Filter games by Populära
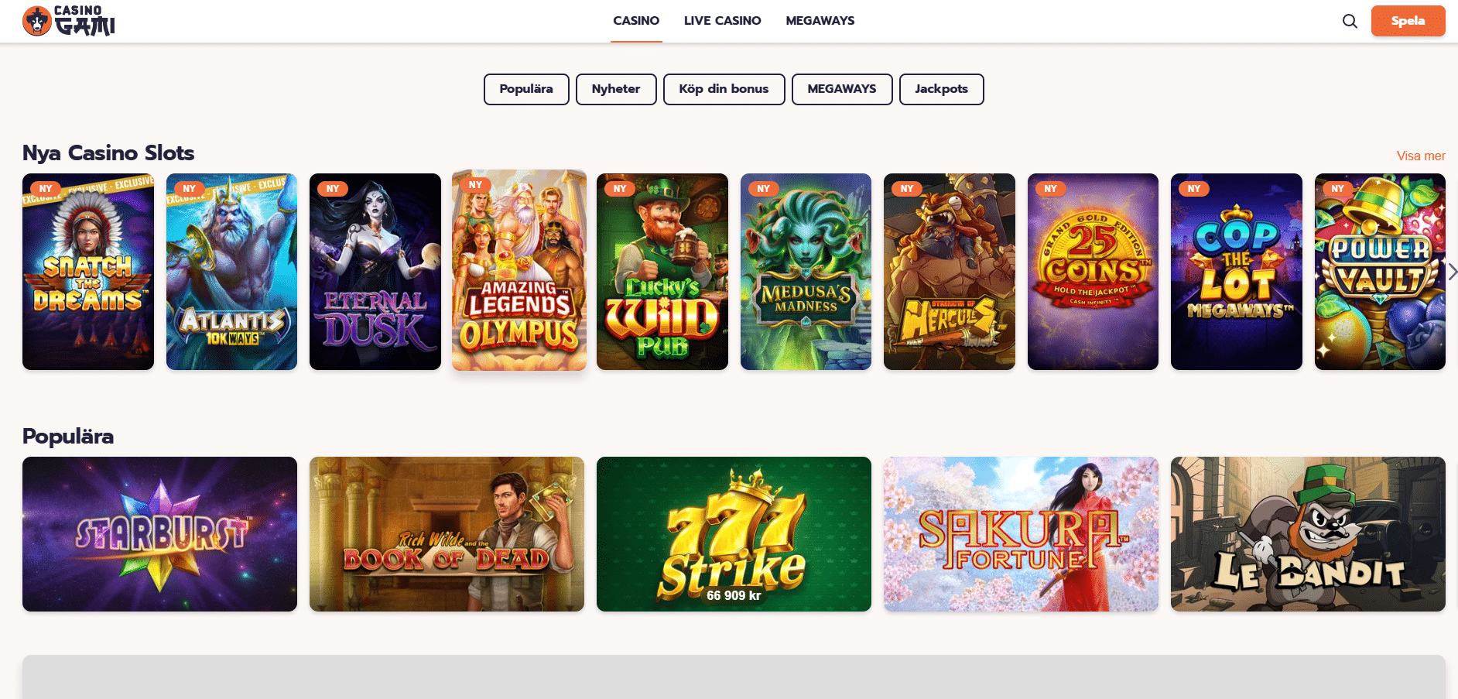Viewport: 1458px width, 699px height. (526, 89)
